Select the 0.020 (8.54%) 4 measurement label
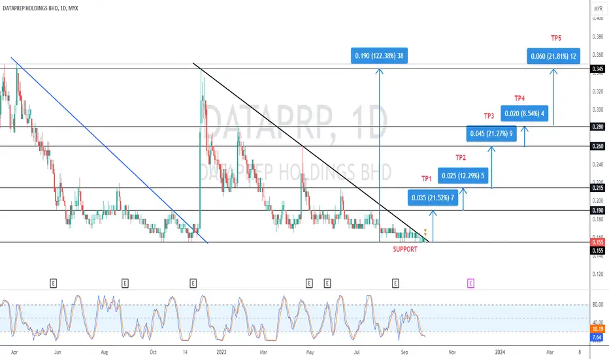Image resolution: width=609 pixels, height=359 pixels. pos(524,114)
